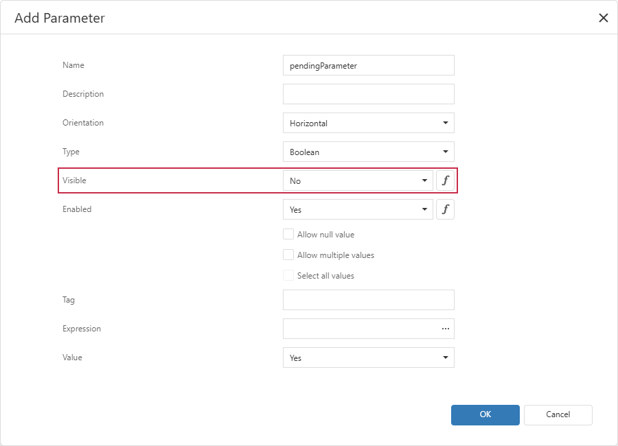Screen dimensions: 618x446
Task: Expand the Enabled dropdown set to Yes
Action: click(358, 209)
